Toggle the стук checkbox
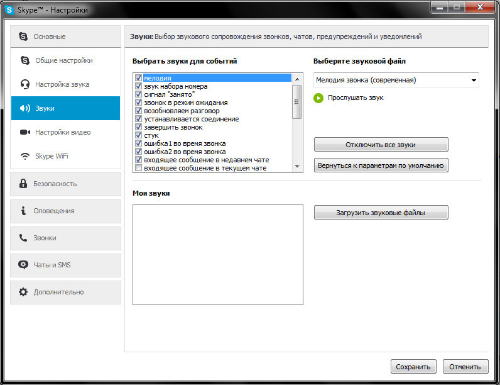The width and height of the screenshot is (500, 385). coord(138,135)
